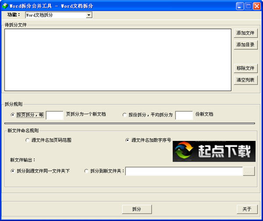Click the 移除文件 button
This screenshot has height=221, width=263.
pyautogui.click(x=245, y=68)
